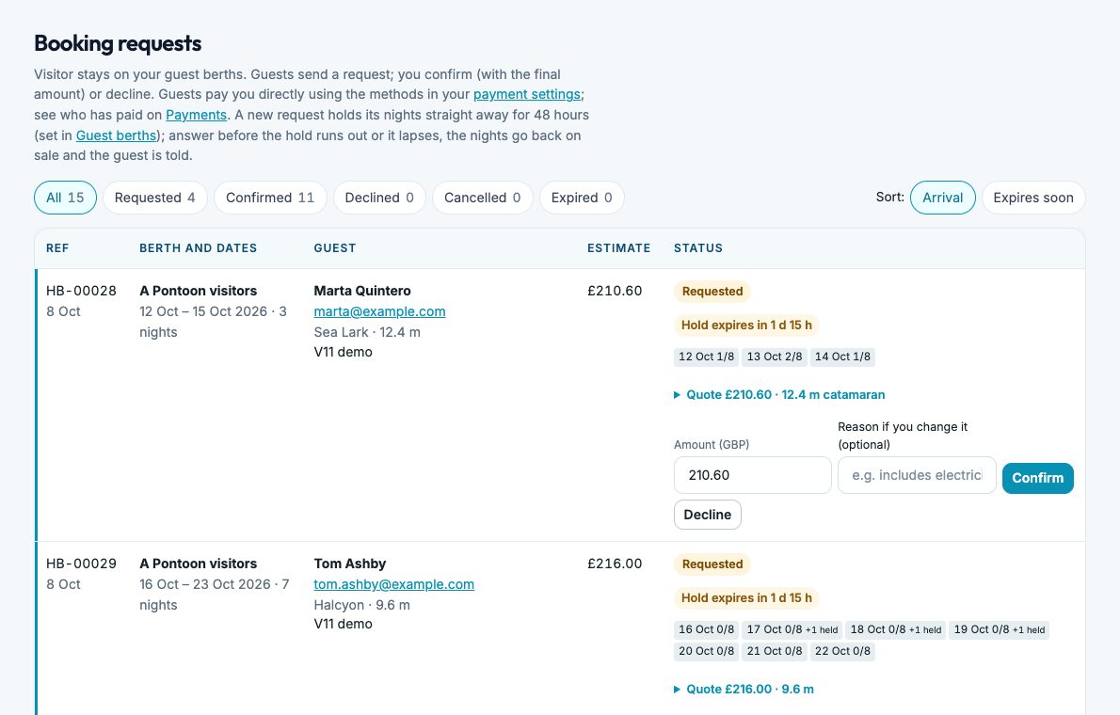Click the ESTIMATE column header

click(618, 247)
